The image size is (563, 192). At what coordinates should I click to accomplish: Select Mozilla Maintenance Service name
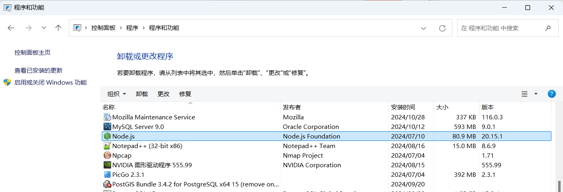(153, 117)
